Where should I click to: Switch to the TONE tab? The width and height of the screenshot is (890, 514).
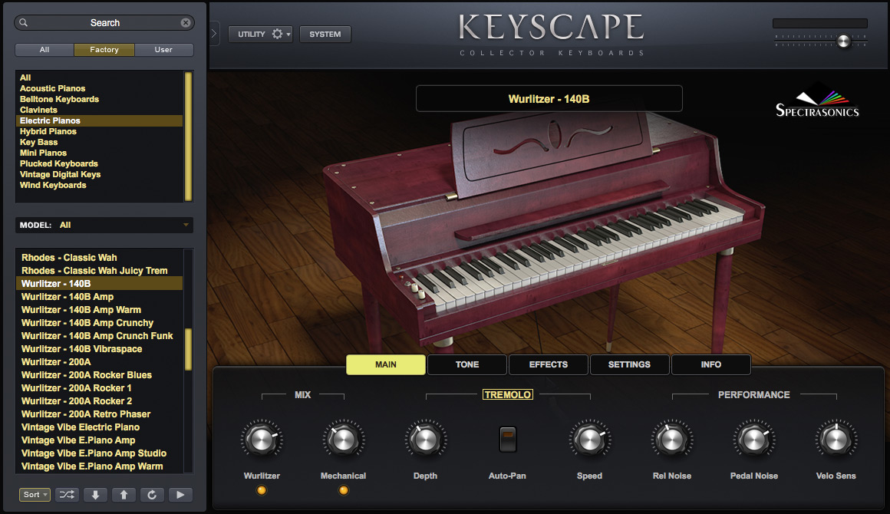(467, 365)
